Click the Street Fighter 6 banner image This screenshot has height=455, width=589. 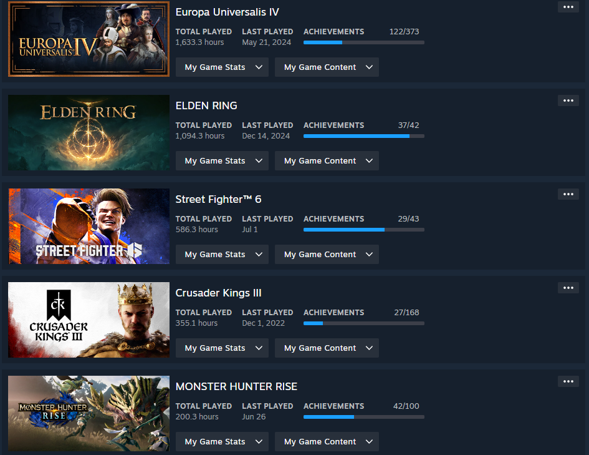pyautogui.click(x=89, y=226)
